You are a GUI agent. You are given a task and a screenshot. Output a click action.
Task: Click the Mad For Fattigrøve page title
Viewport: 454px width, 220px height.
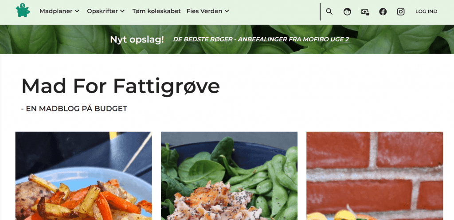121,86
